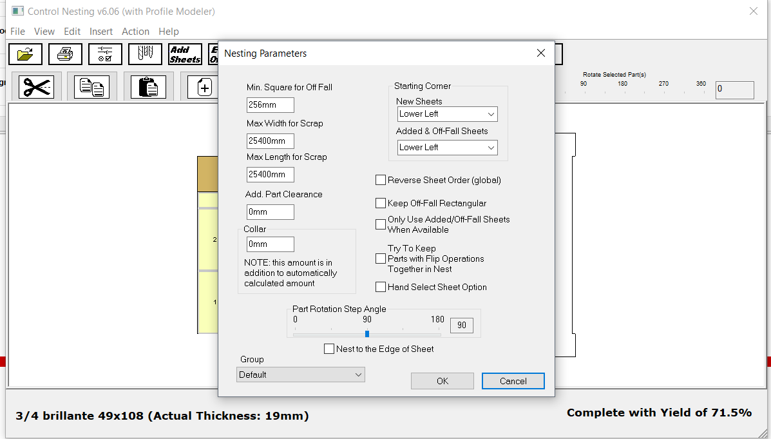Screen dimensions: 771x439
Task: Open file using the folder toolbar icon
Action: pos(25,54)
